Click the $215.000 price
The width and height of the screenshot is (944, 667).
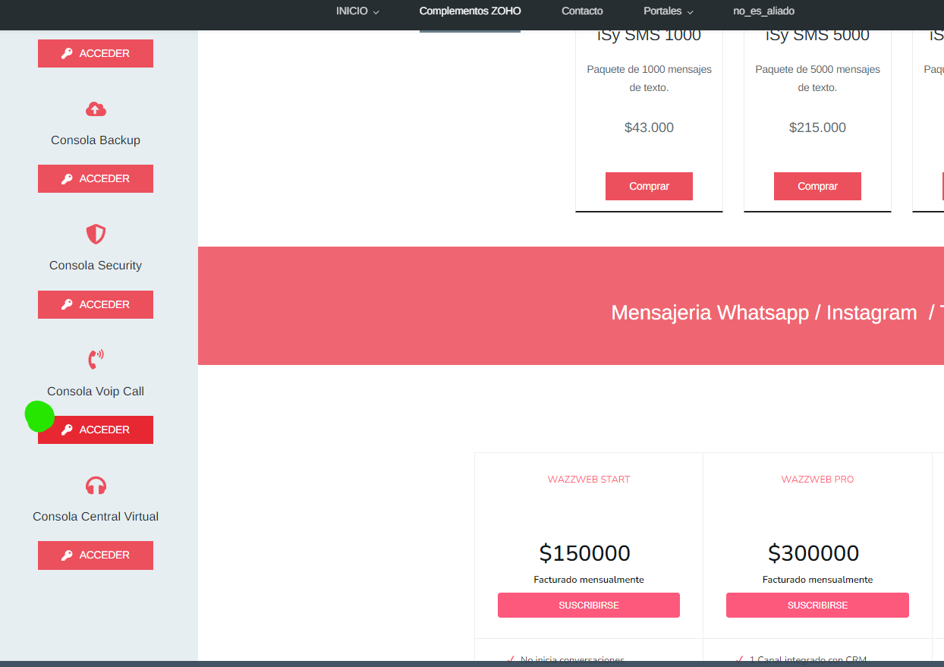pos(817,127)
